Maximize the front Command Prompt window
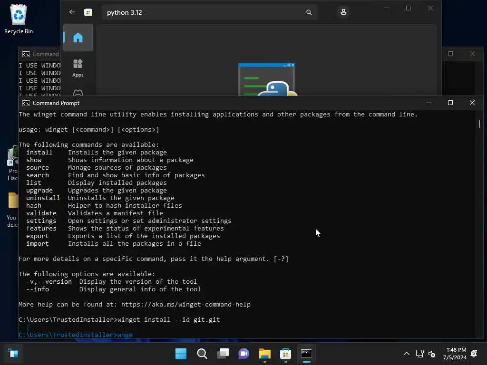This screenshot has height=365, width=487. 450,103
